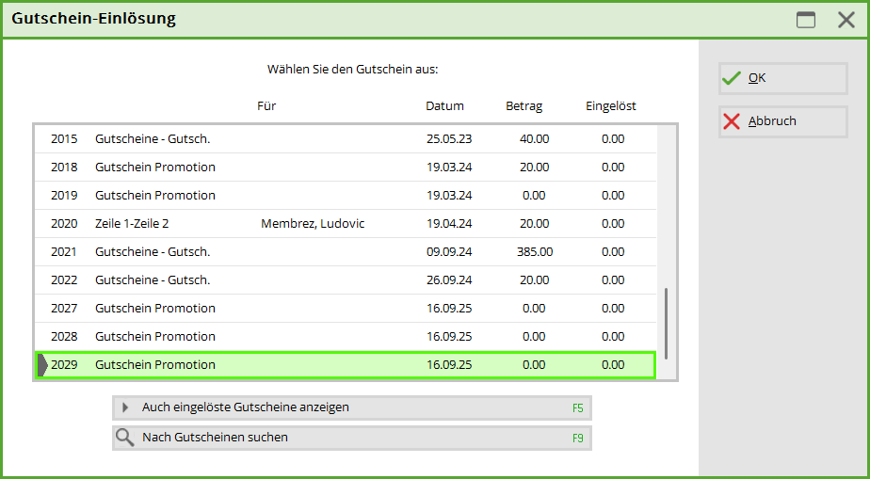Select voucher 2021 with amount 385.00
This screenshot has width=870, height=479.
point(345,252)
